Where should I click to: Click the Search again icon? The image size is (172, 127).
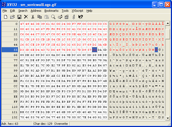pos(60,17)
